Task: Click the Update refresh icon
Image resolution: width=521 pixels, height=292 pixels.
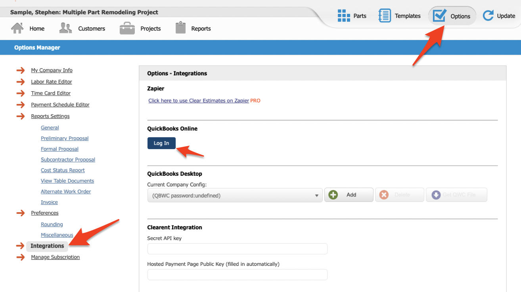Action: (488, 16)
